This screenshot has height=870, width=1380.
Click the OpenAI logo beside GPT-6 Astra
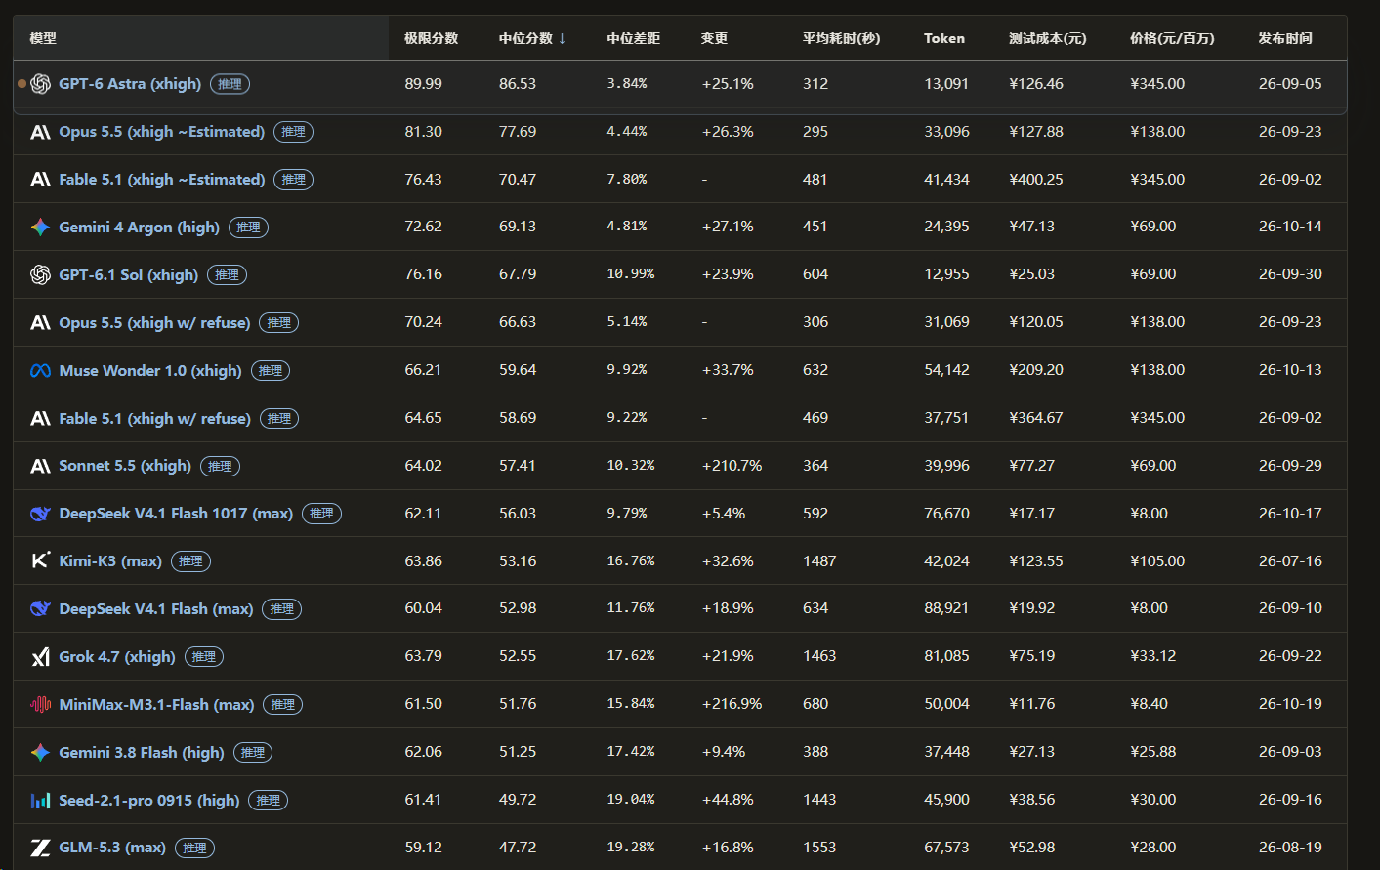pyautogui.click(x=40, y=84)
